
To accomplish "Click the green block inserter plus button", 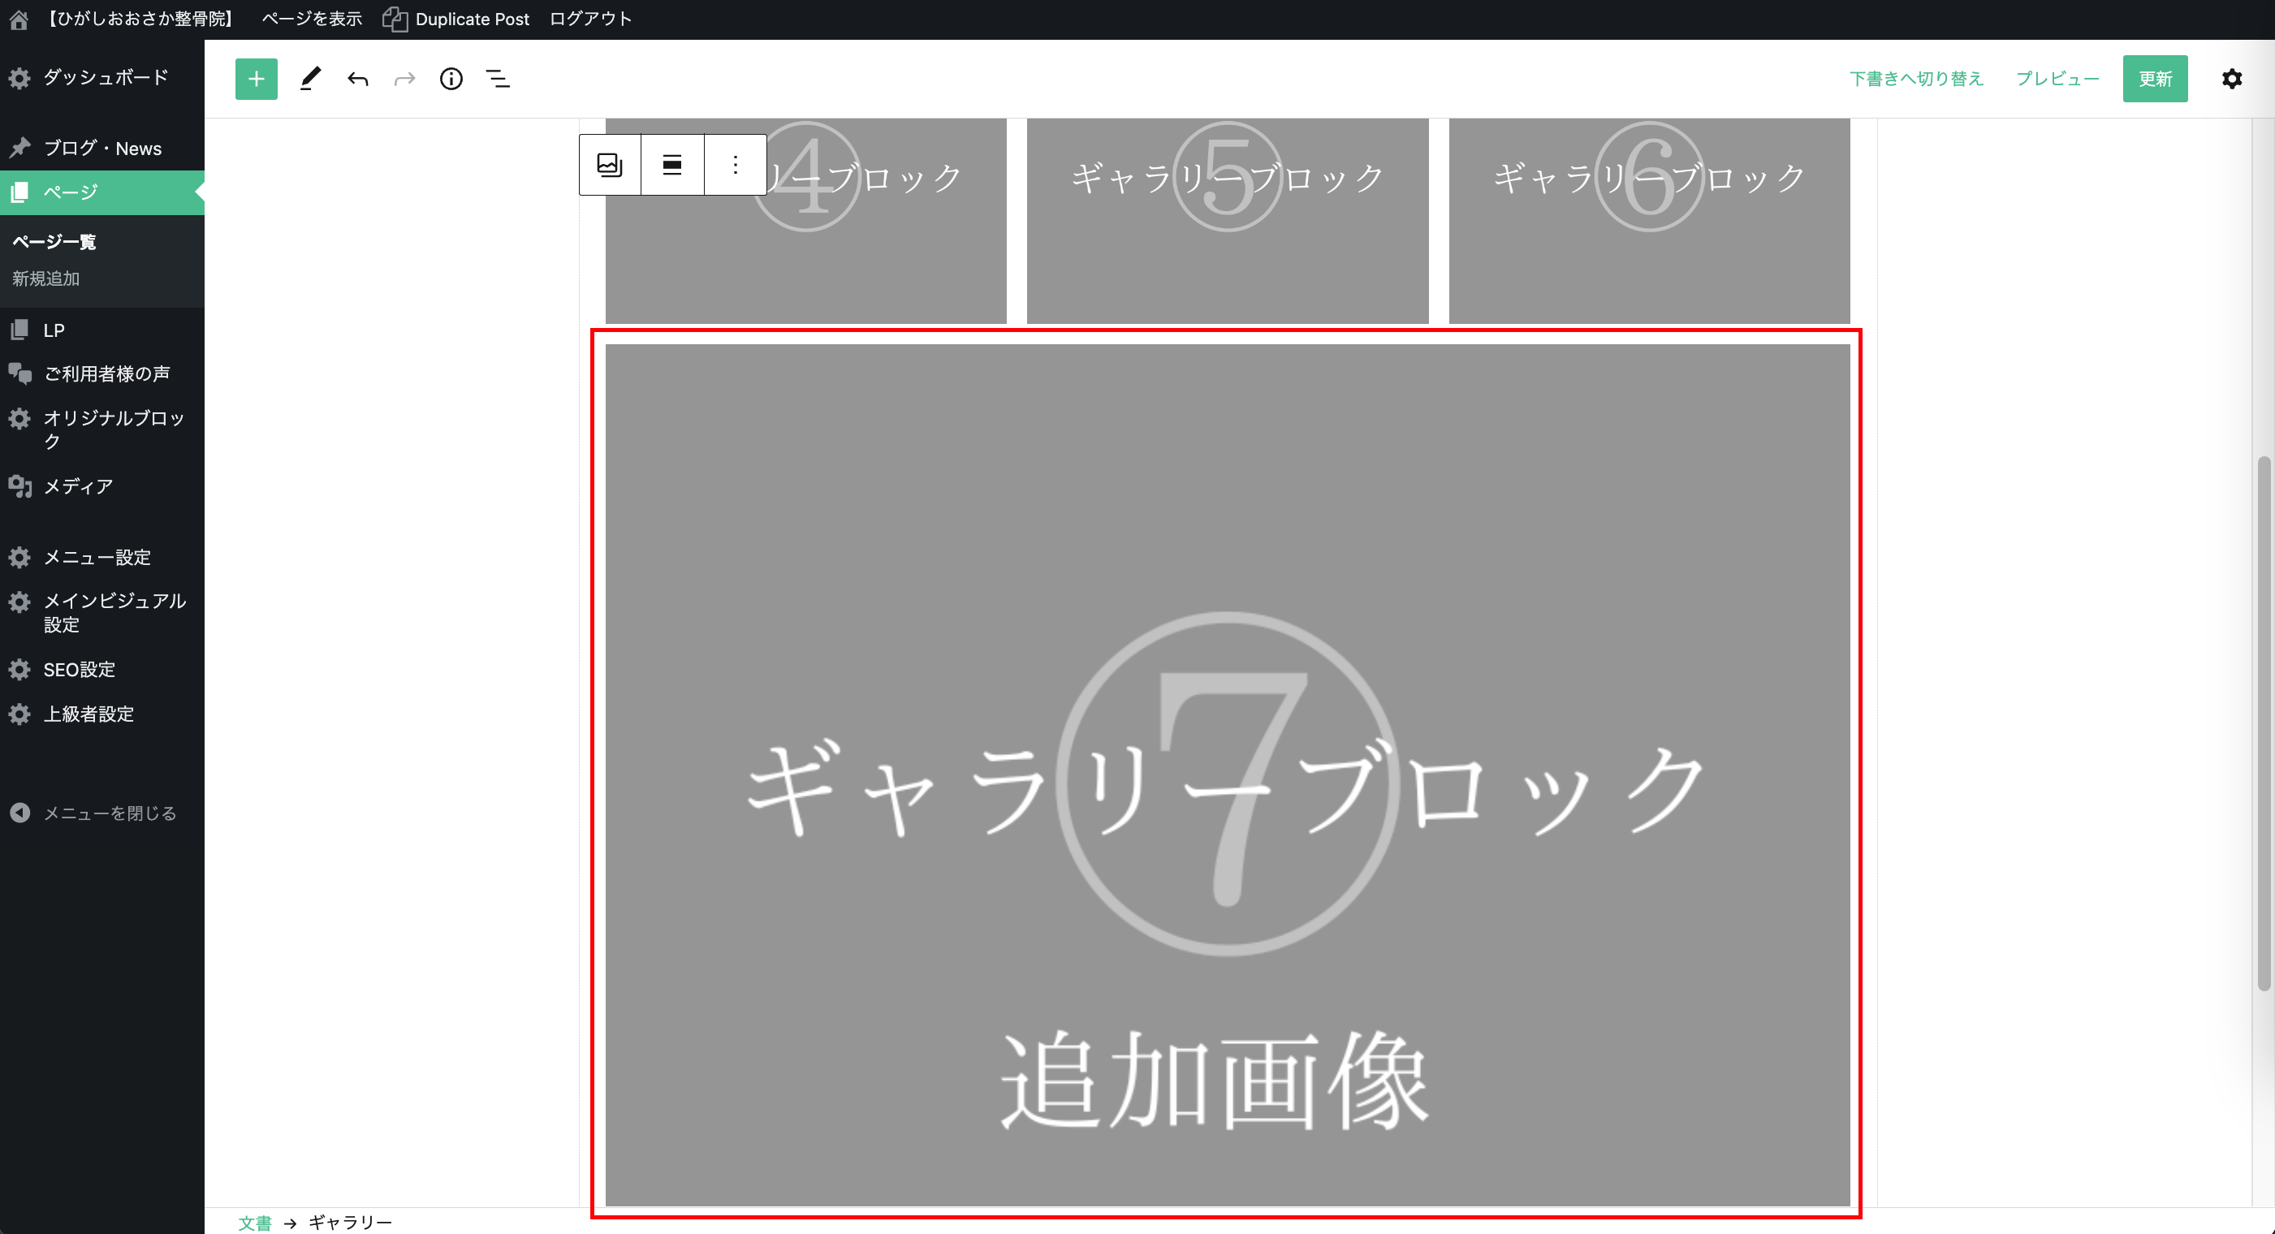I will [x=256, y=80].
